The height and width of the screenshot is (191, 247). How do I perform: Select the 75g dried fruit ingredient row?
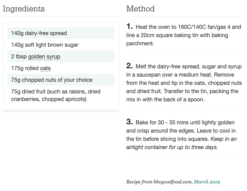pyautogui.click(x=61, y=95)
